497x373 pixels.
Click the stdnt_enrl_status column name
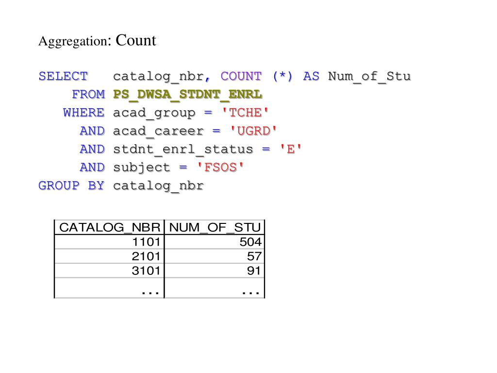tap(183, 150)
